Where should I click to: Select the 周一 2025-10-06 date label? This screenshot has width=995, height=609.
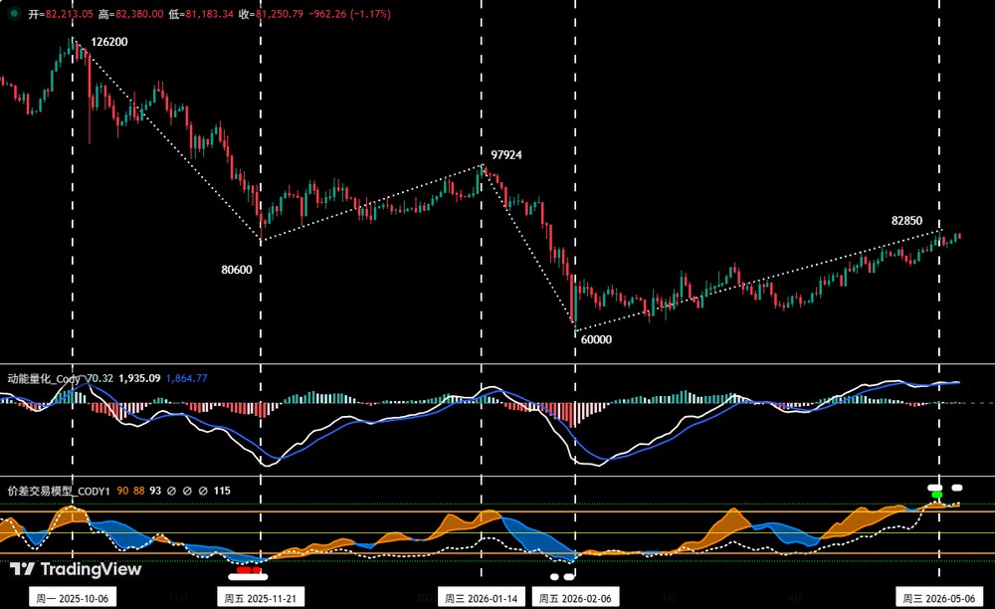click(73, 598)
